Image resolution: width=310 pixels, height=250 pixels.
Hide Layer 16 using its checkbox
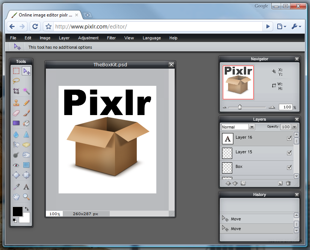pos(289,138)
